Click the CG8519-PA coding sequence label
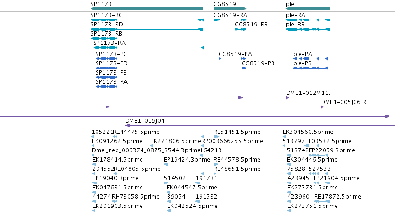 [235, 54]
